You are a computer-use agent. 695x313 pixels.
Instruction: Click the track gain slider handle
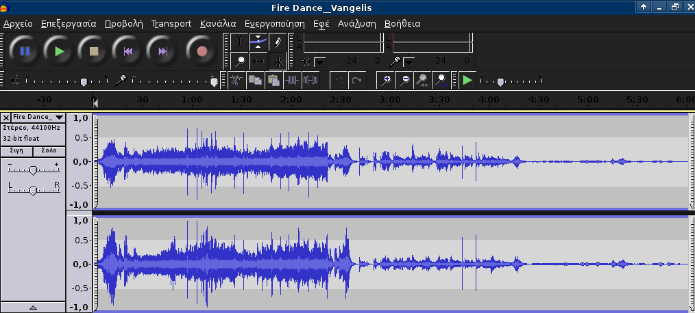pyautogui.click(x=33, y=170)
